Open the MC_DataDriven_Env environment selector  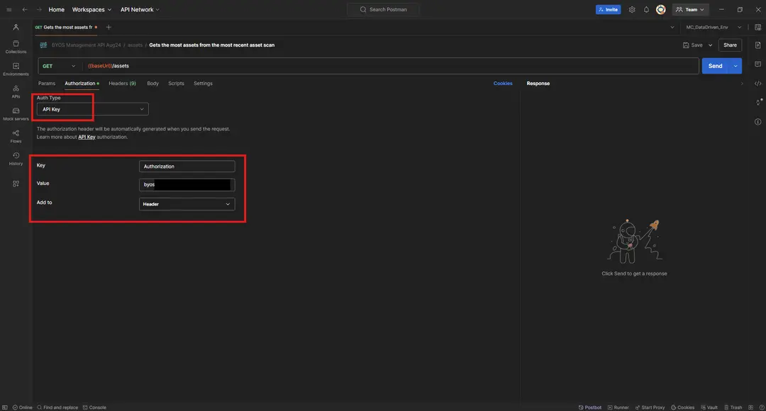714,28
